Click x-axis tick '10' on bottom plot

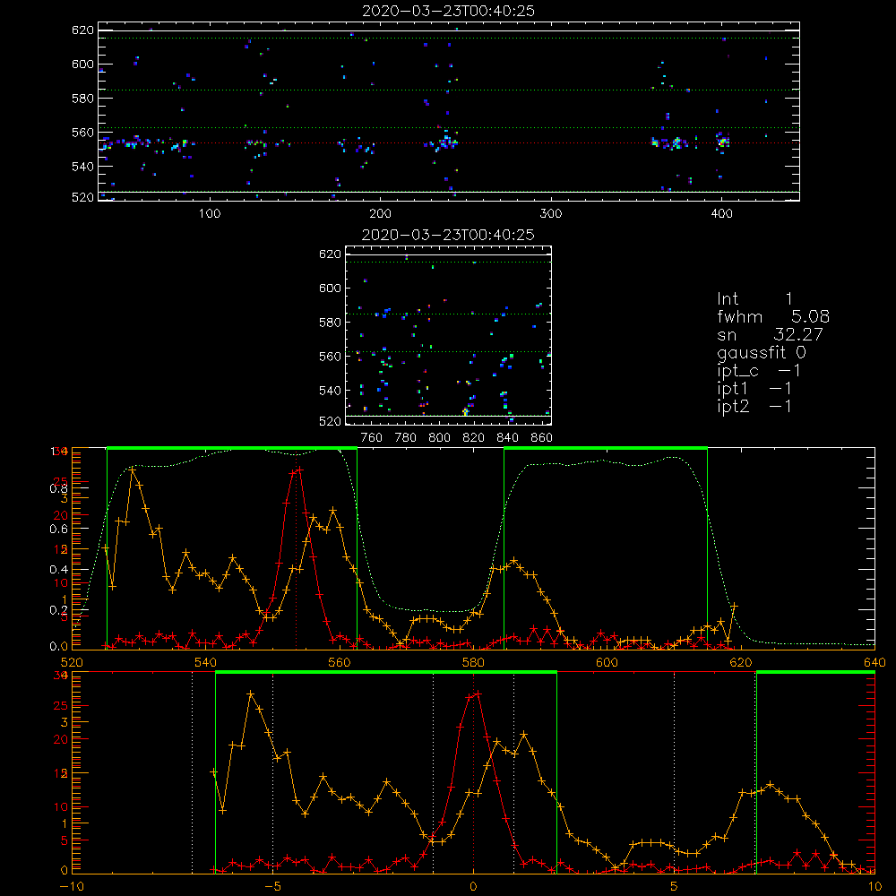tap(874, 886)
